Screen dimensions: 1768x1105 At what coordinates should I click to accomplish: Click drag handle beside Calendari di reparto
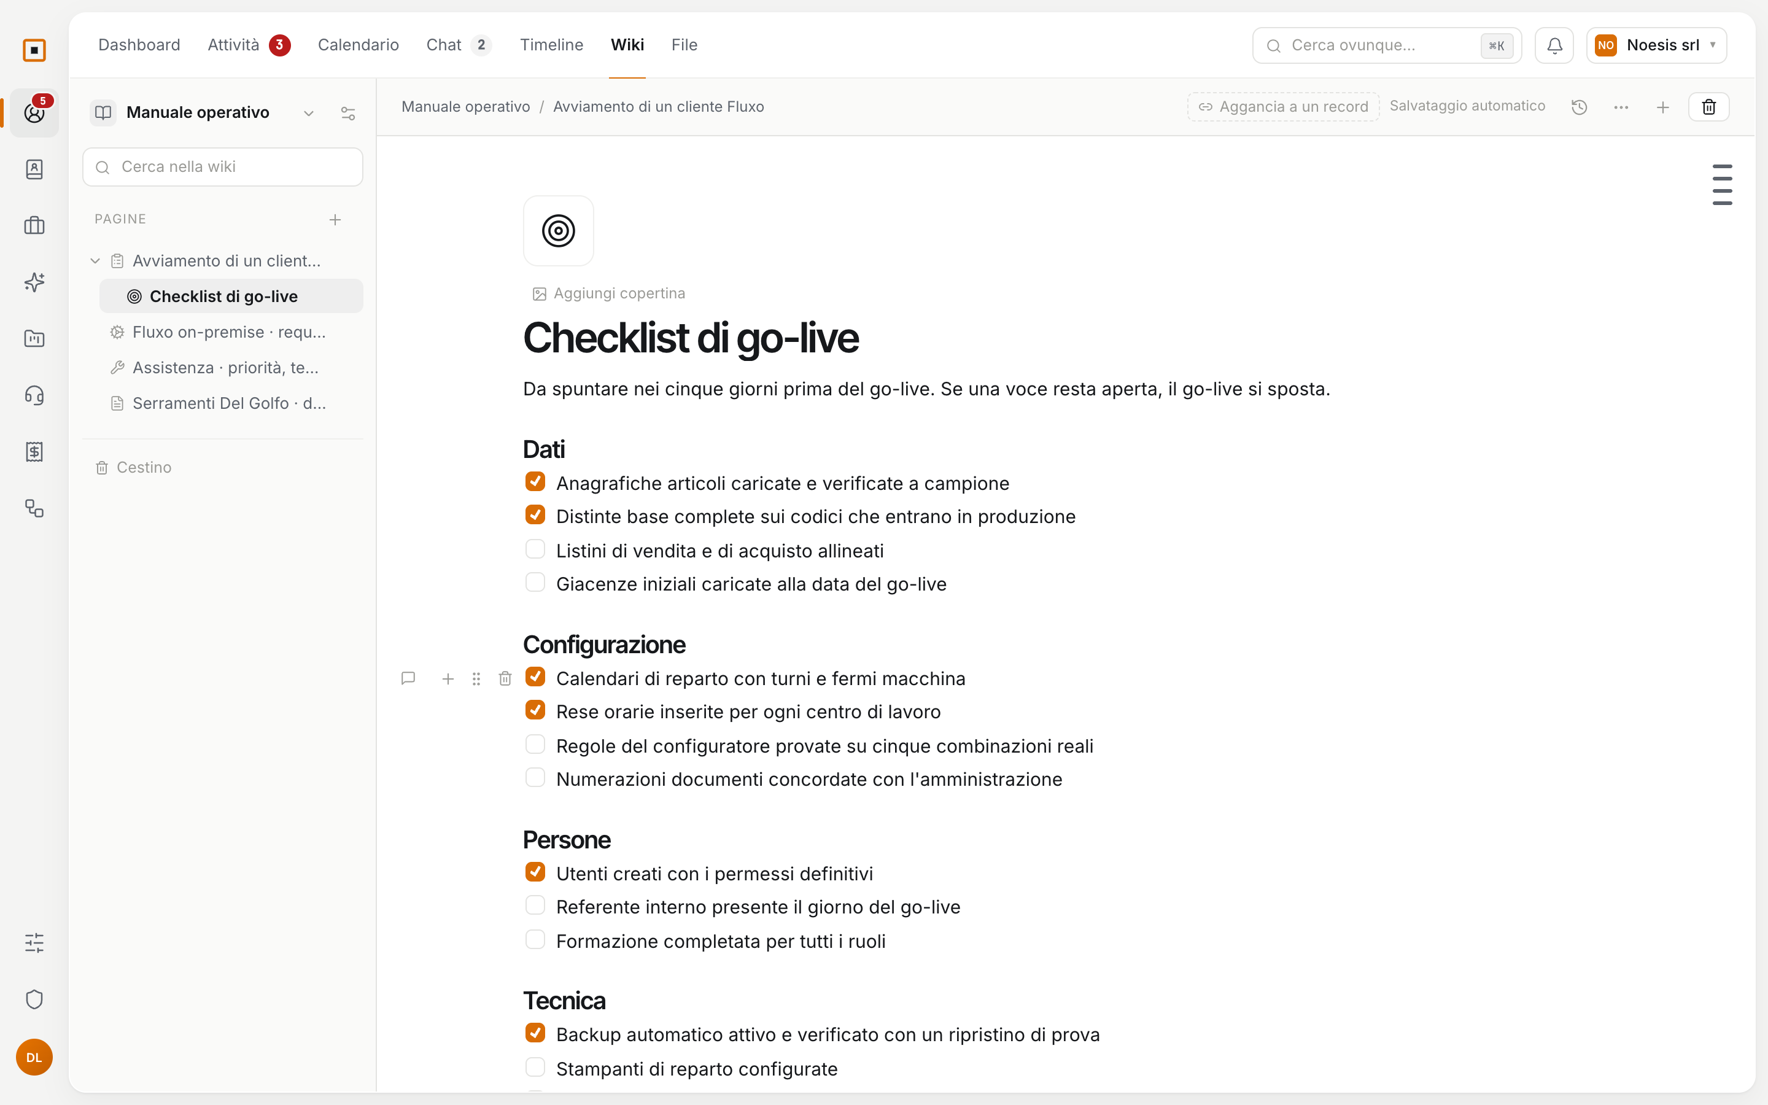click(x=476, y=678)
